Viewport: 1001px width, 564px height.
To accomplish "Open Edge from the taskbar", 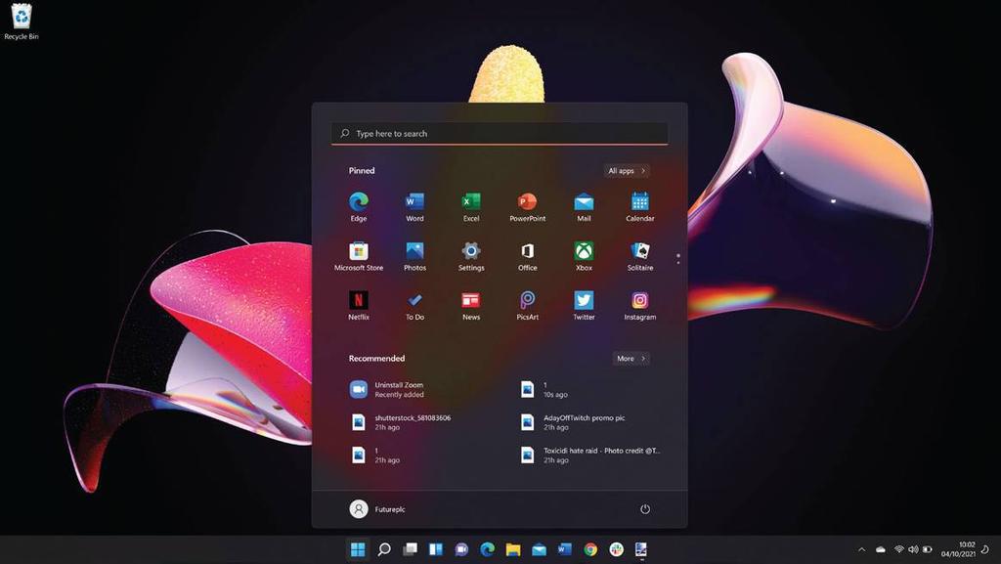I will [x=488, y=549].
